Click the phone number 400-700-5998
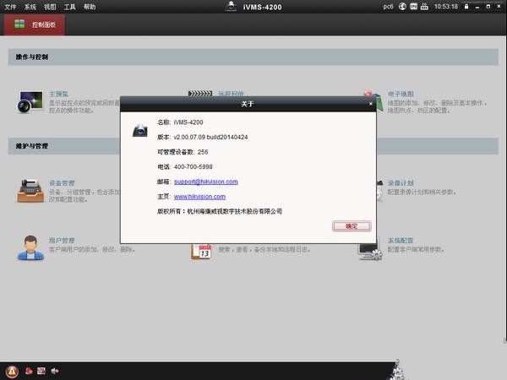 [193, 166]
